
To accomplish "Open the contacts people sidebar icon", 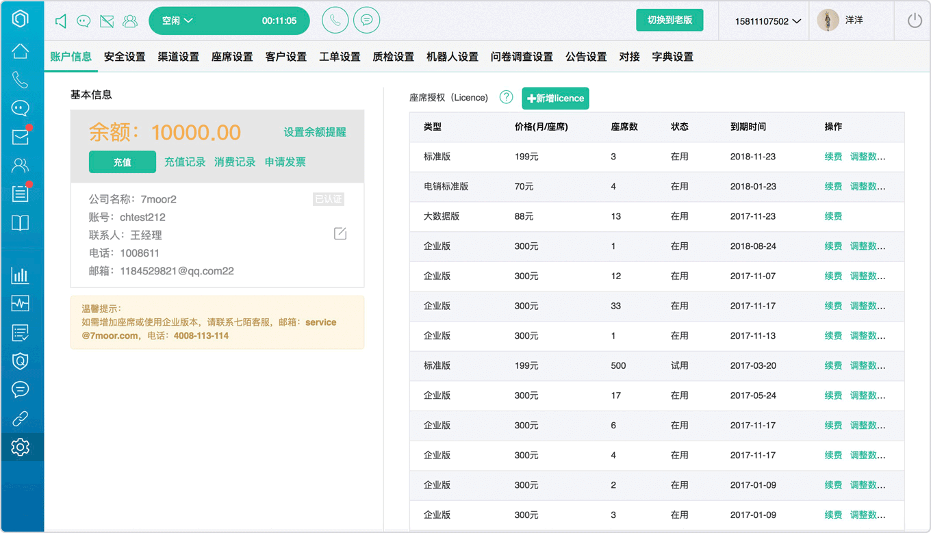I will [21, 165].
